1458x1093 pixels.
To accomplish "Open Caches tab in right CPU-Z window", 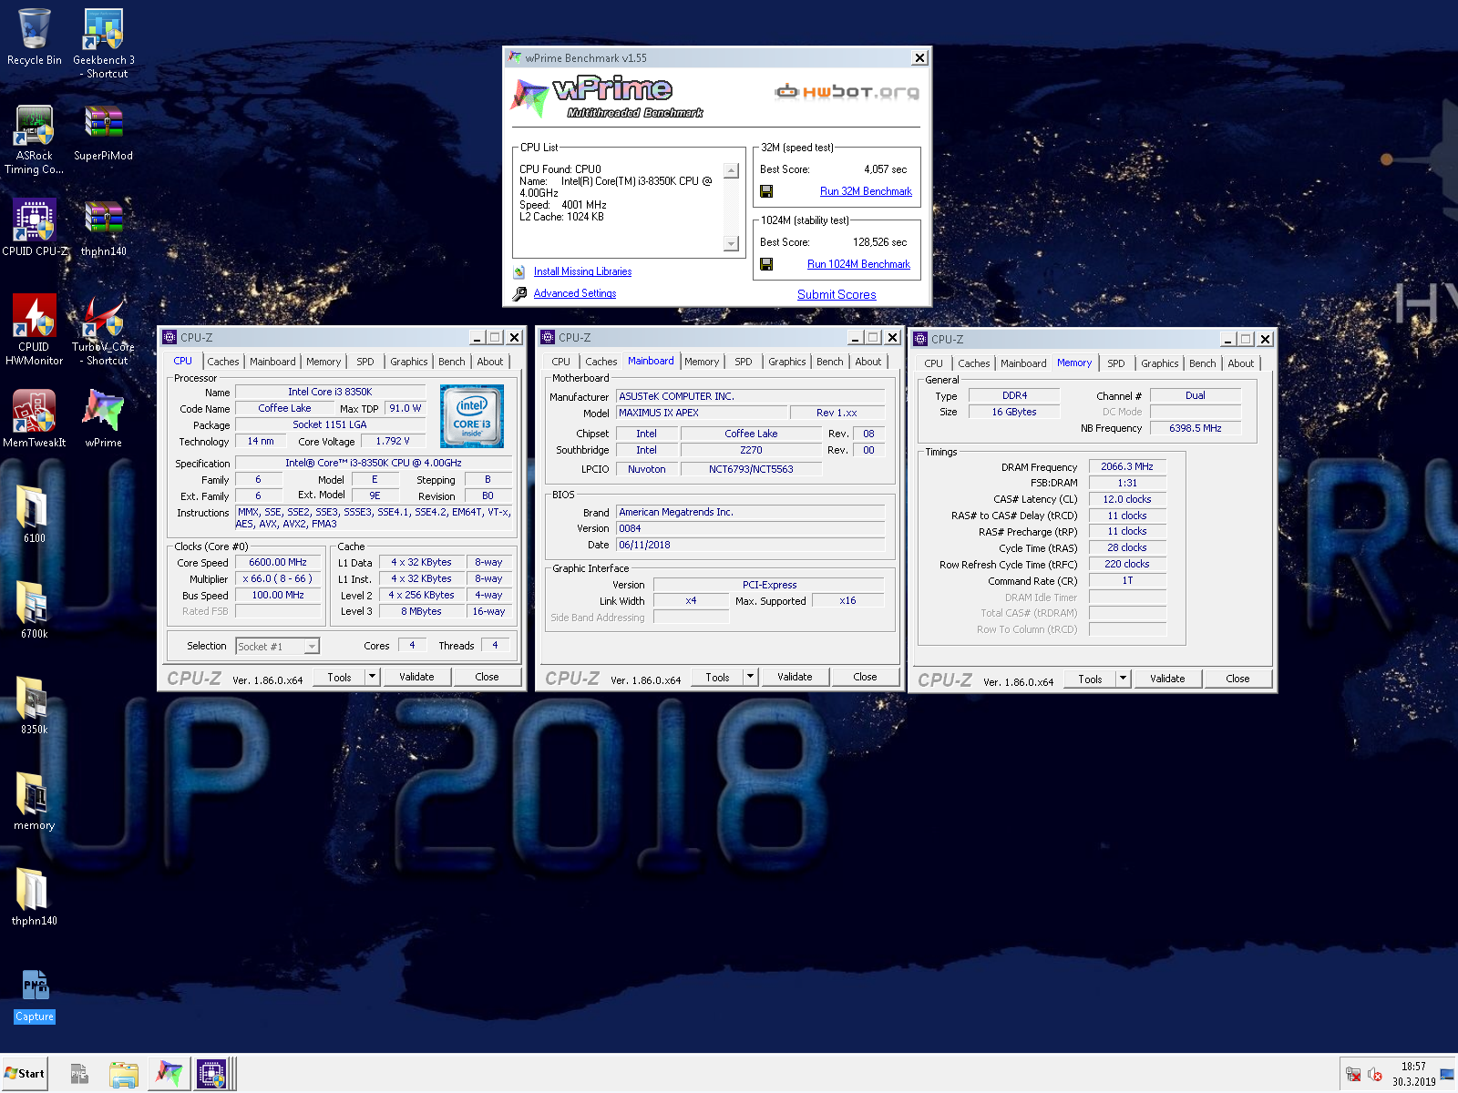I will [x=973, y=363].
